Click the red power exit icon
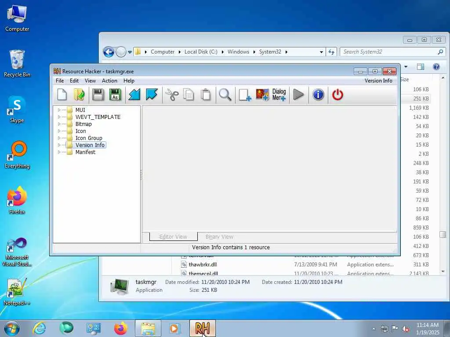 pyautogui.click(x=337, y=95)
